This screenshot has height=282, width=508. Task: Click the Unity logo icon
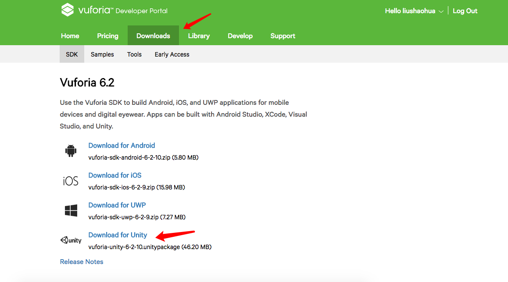click(71, 240)
